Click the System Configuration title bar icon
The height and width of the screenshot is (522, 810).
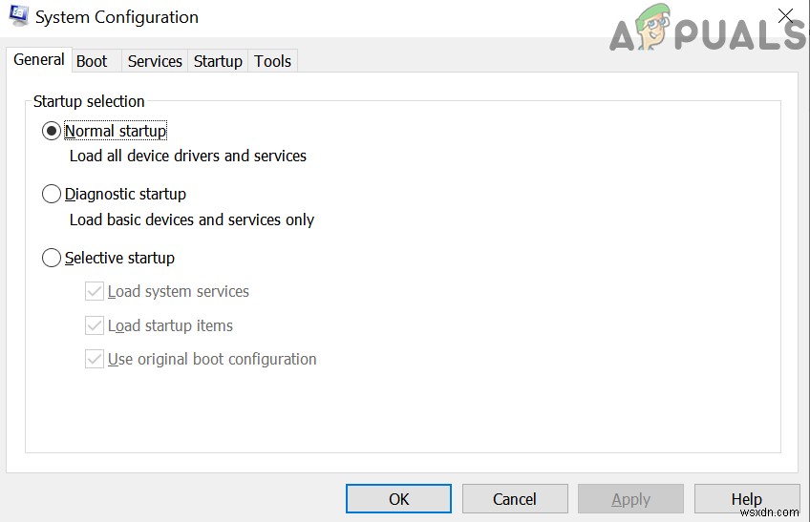point(17,17)
